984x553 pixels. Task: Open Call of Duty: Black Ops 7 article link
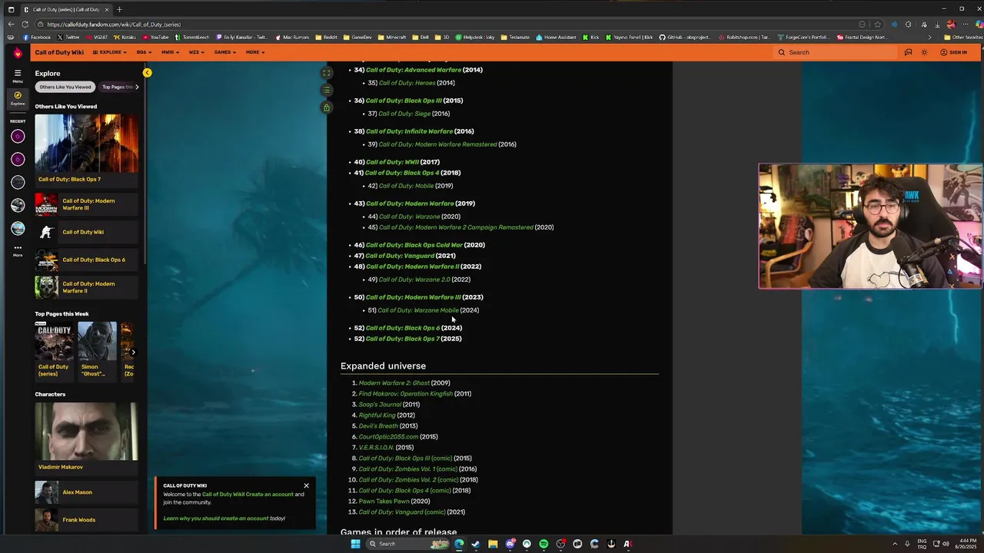(x=403, y=339)
